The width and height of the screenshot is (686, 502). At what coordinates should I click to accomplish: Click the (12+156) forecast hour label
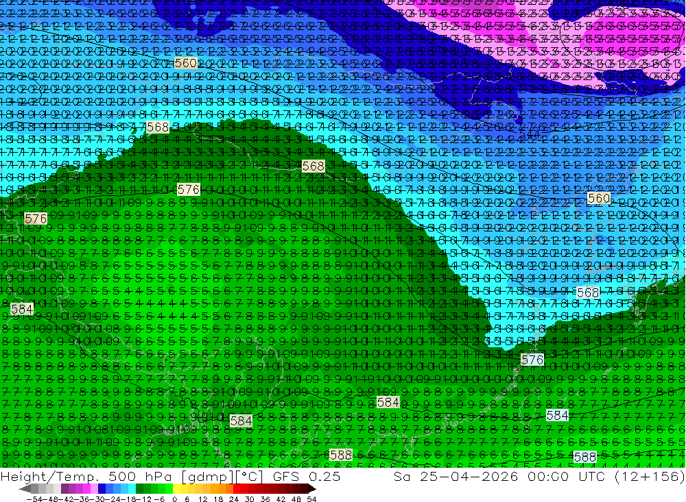point(649,476)
